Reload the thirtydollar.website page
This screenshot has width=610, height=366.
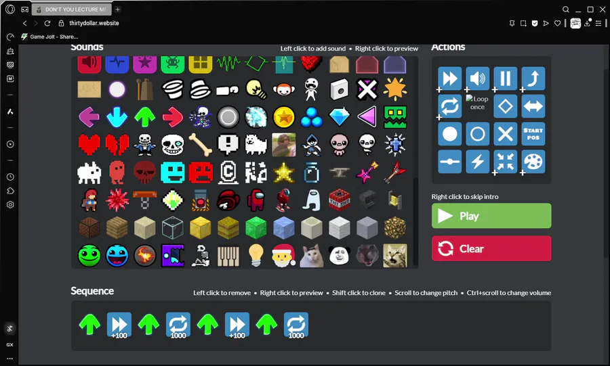pyautogui.click(x=47, y=23)
